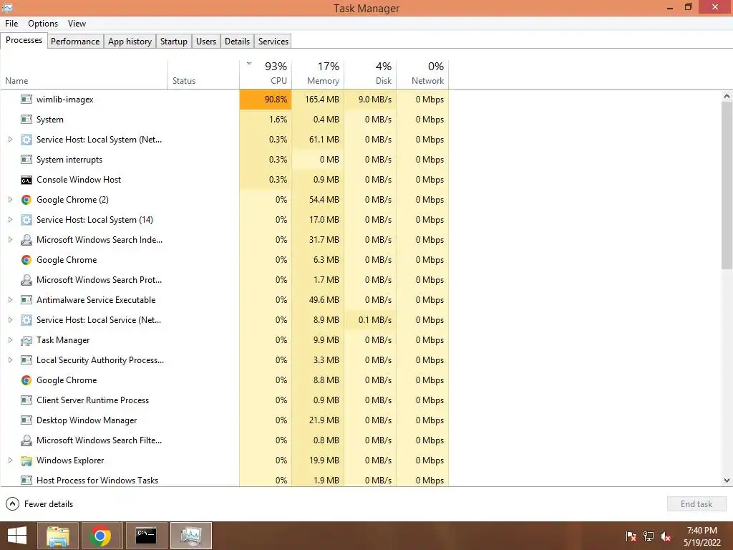The width and height of the screenshot is (733, 550).
Task: Open File Explorer from the taskbar
Action: (58, 536)
